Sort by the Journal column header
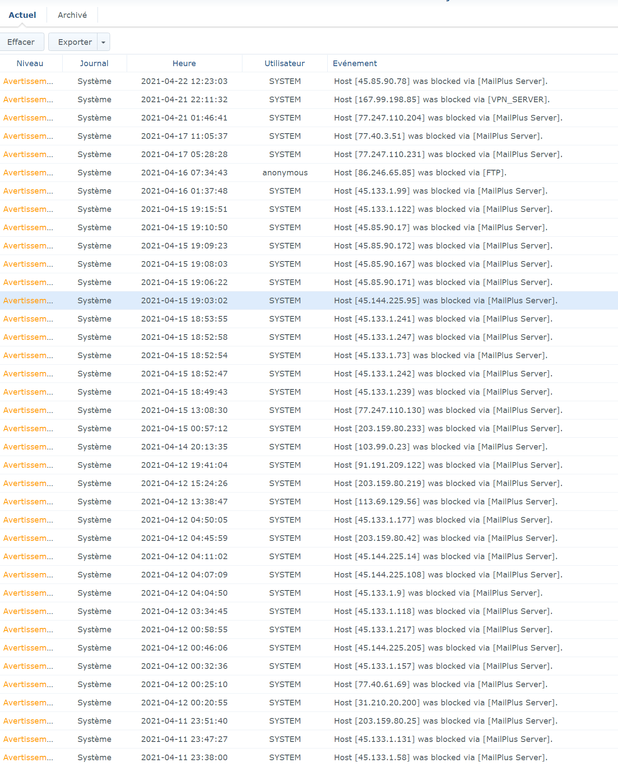 click(94, 63)
